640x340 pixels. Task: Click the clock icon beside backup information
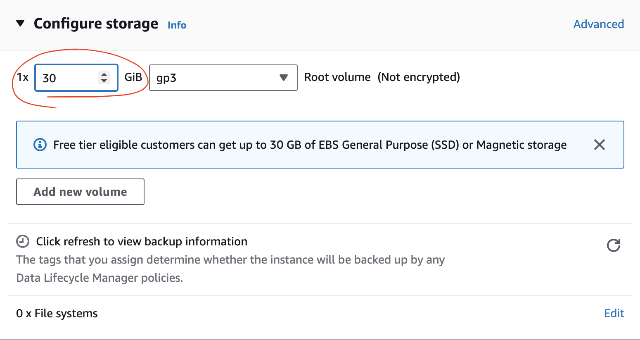23,241
